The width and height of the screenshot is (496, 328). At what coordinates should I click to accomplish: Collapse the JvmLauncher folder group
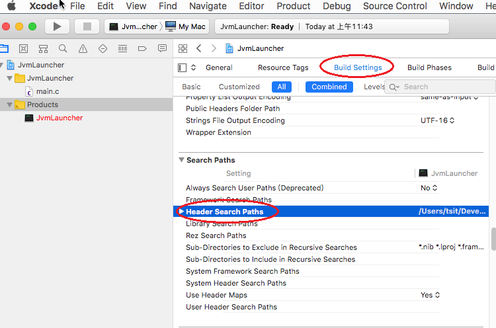coord(9,78)
